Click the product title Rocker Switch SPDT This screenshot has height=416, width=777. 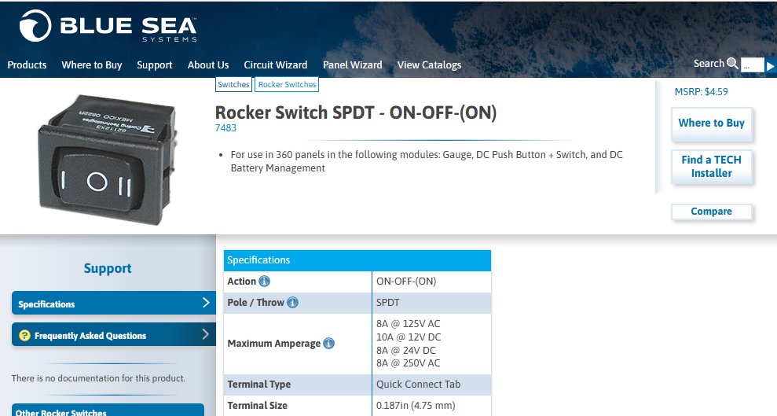355,112
